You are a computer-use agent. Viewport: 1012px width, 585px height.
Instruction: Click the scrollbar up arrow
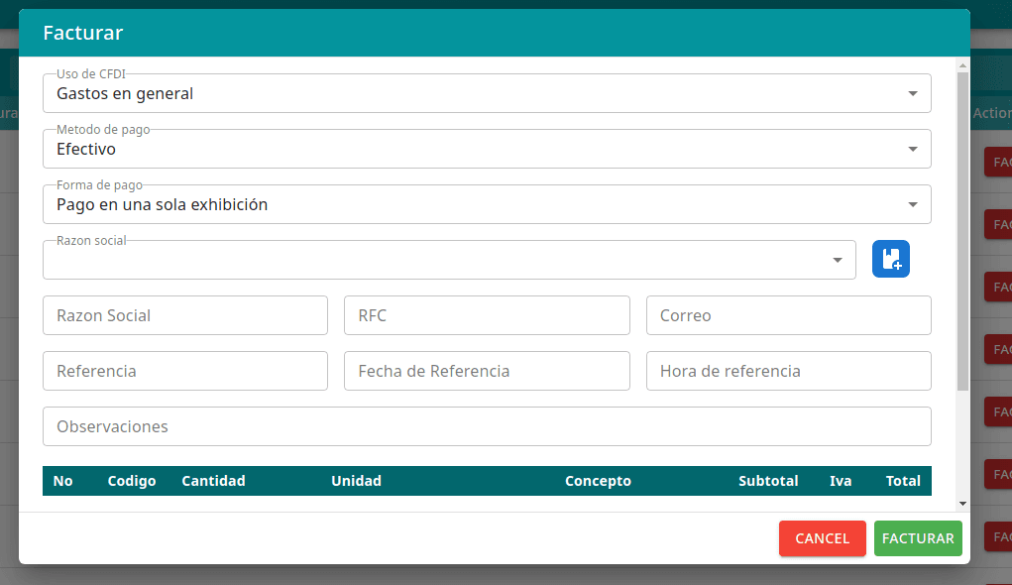[x=963, y=65]
